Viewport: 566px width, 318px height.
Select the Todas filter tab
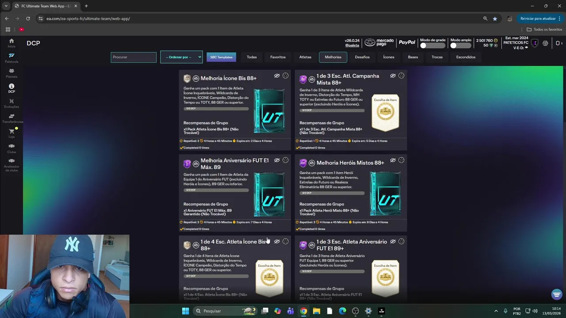[252, 57]
